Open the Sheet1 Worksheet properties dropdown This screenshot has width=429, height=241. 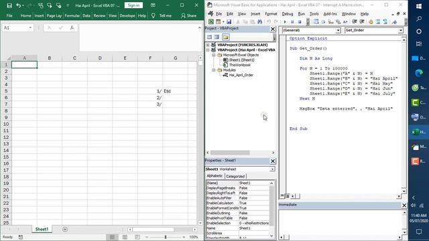coord(272,169)
